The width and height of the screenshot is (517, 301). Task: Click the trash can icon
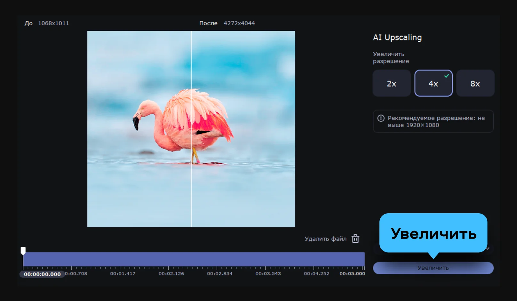355,239
